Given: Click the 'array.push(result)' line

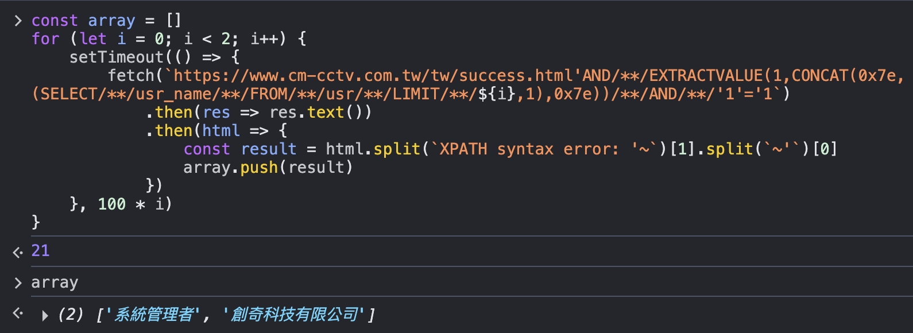Looking at the screenshot, I should click(268, 168).
